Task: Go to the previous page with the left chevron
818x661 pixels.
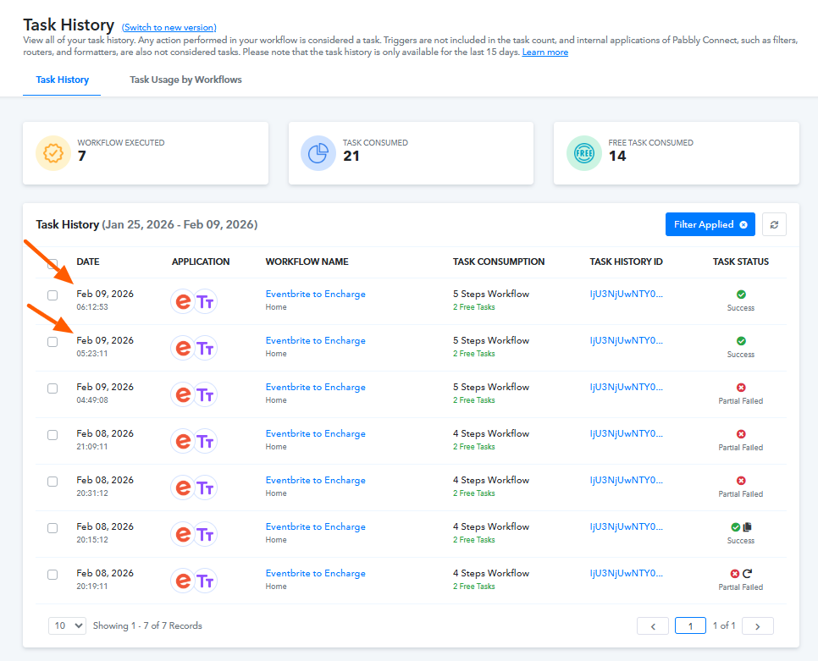Action: tap(652, 626)
